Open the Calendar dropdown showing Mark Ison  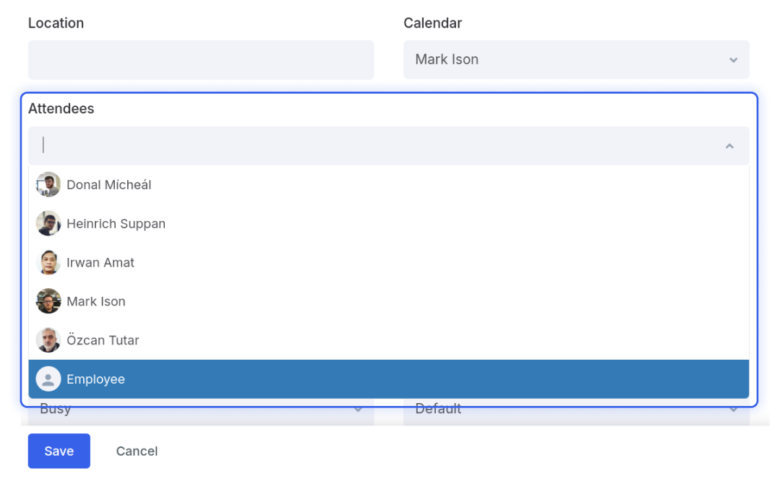point(576,60)
